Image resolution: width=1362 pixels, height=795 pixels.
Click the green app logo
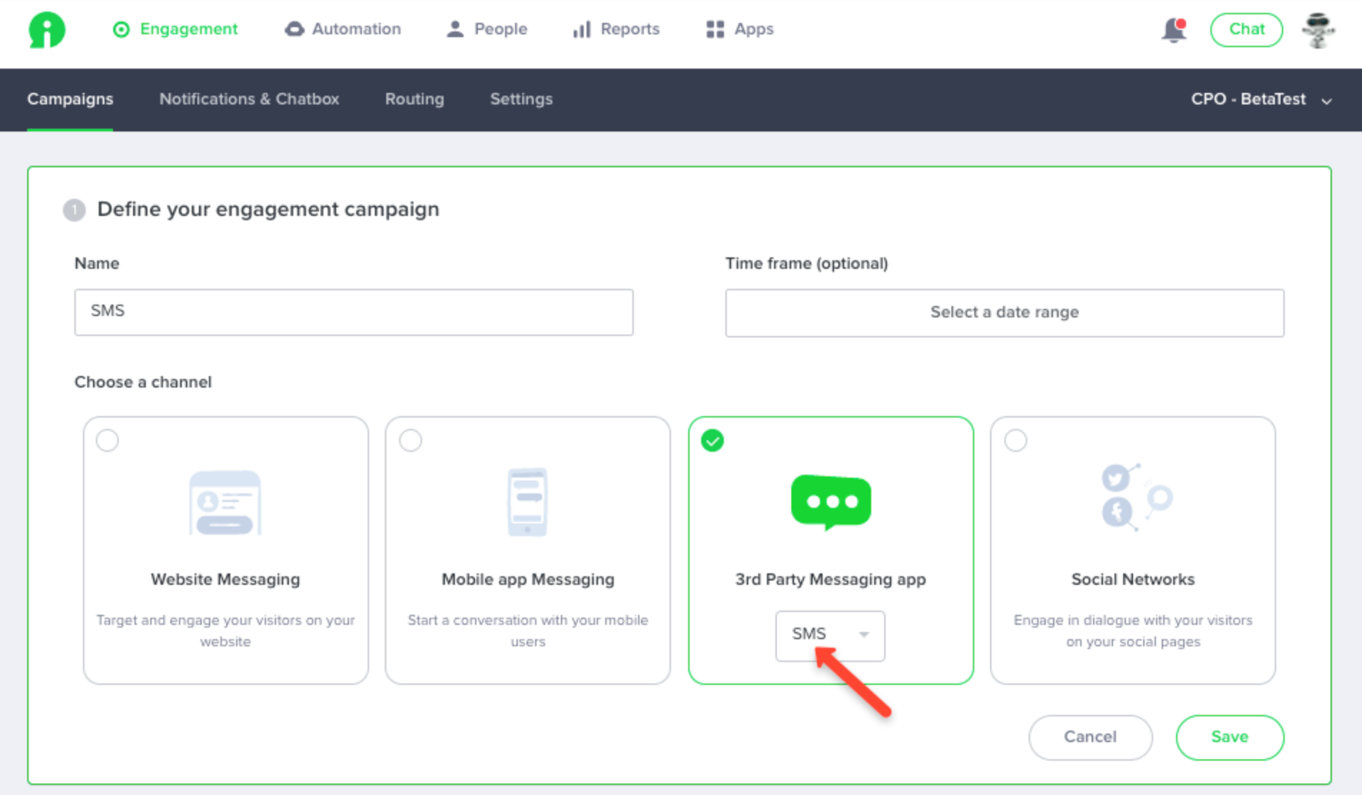[47, 29]
